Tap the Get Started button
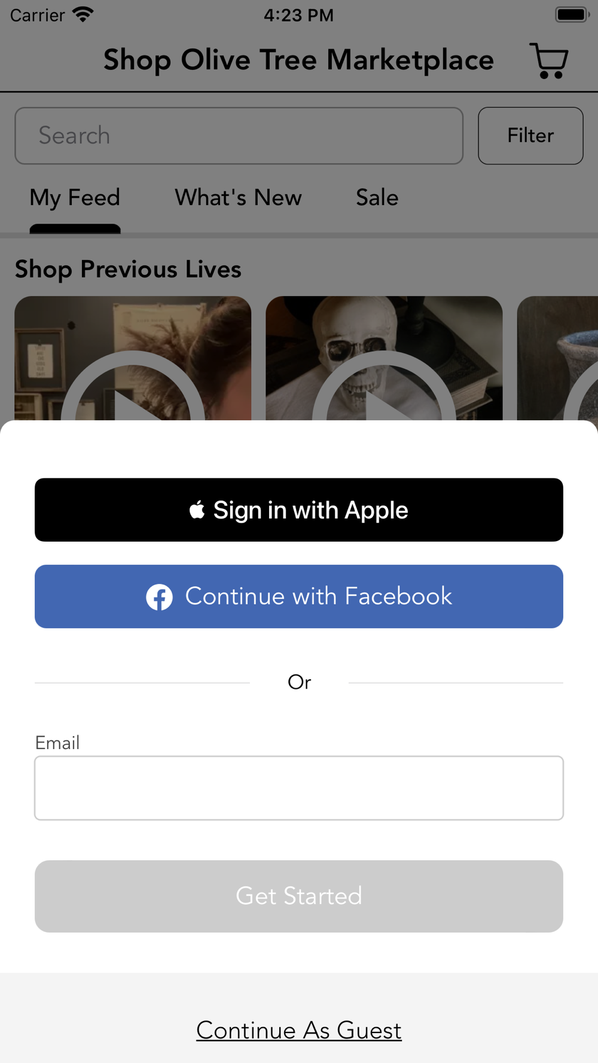This screenshot has height=1063, width=598. click(x=299, y=896)
